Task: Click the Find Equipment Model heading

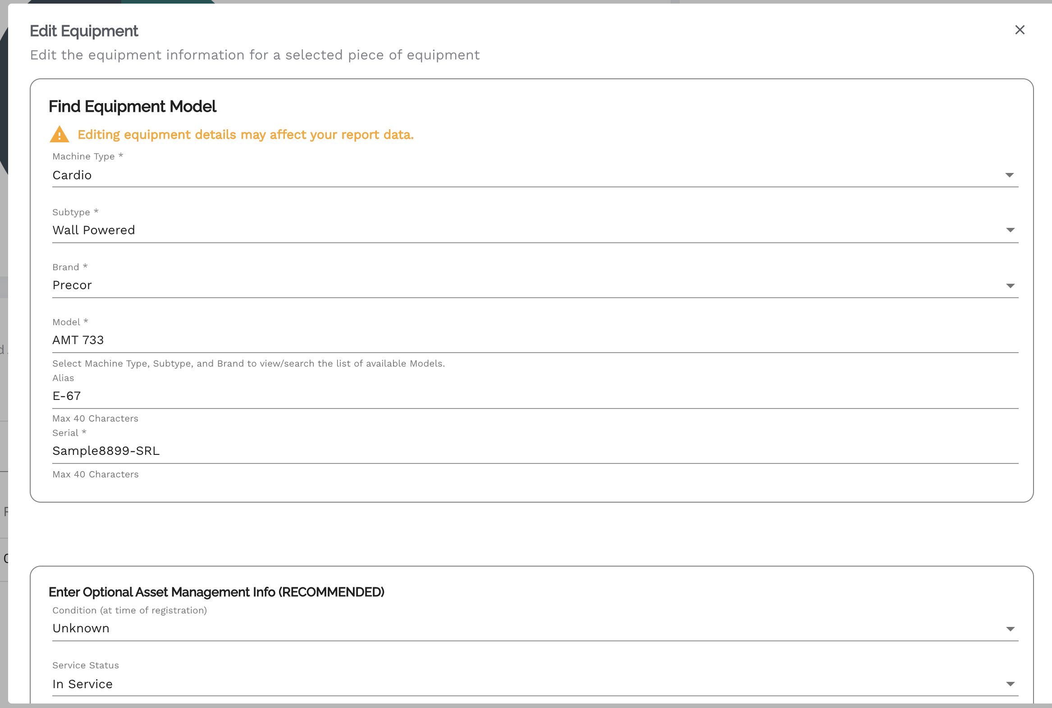Action: [133, 107]
